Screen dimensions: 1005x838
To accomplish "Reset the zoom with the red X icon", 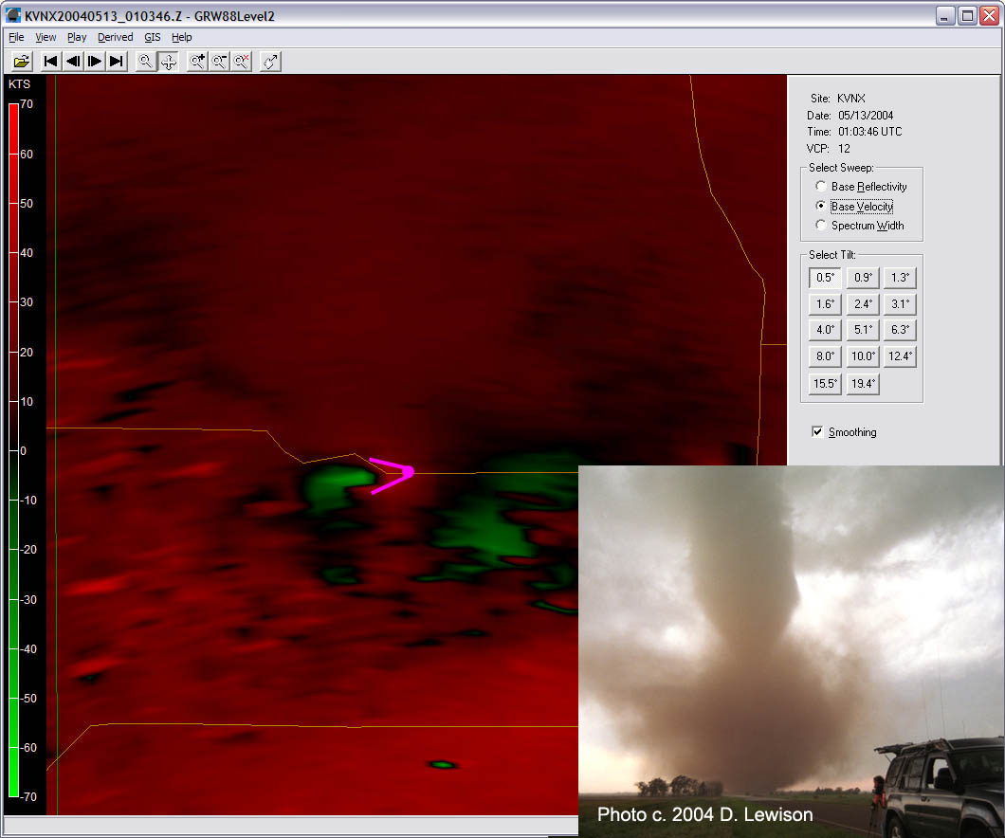I will pos(240,61).
